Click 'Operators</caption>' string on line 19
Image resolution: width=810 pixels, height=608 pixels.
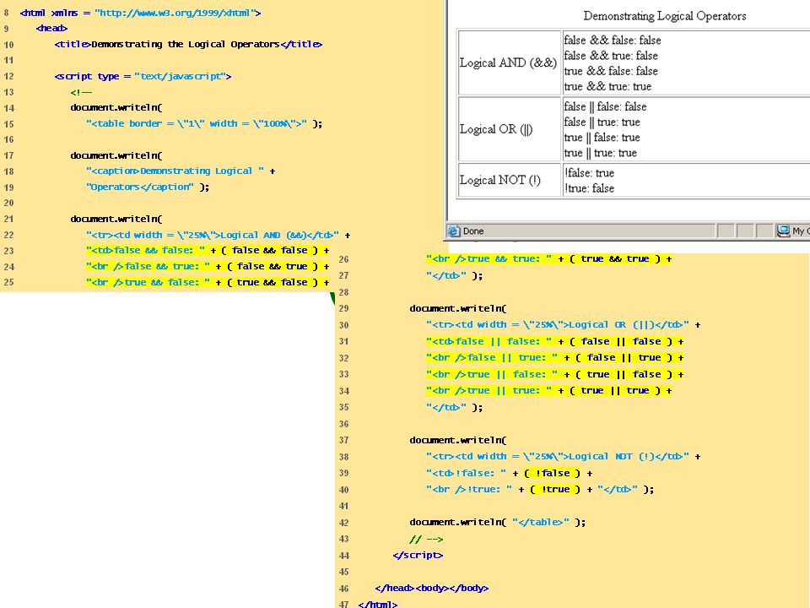[x=140, y=187]
